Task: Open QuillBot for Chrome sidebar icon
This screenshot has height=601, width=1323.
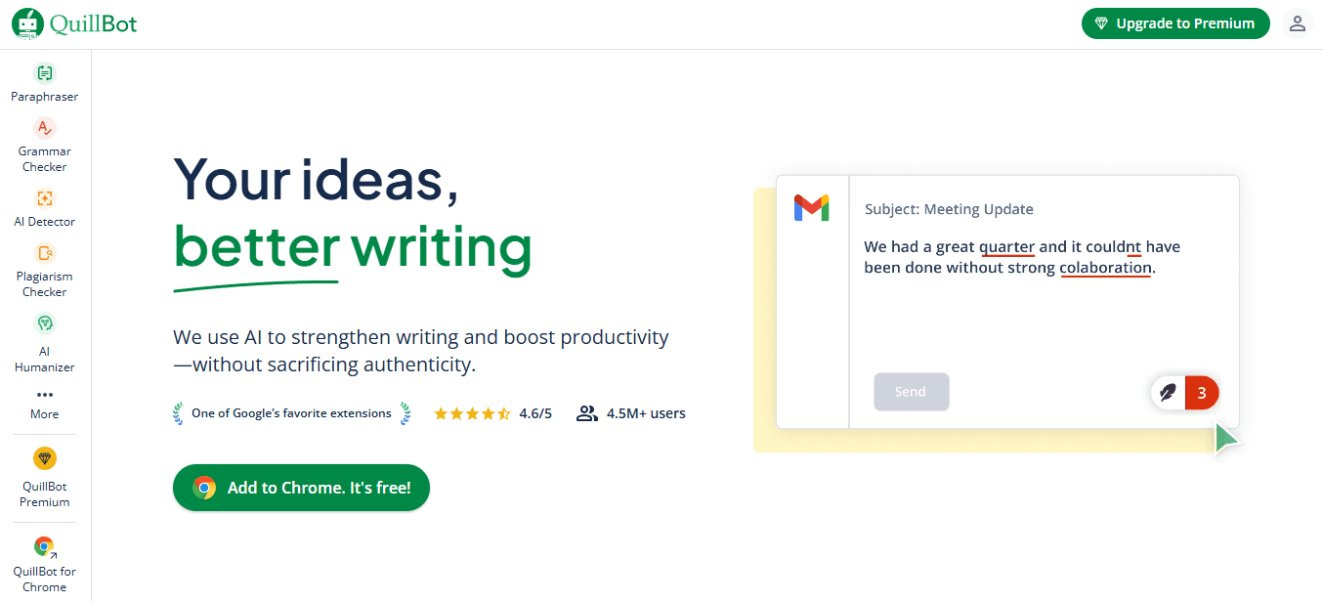Action: click(45, 546)
